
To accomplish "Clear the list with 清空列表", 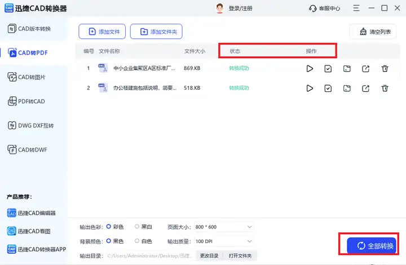I will [373, 32].
